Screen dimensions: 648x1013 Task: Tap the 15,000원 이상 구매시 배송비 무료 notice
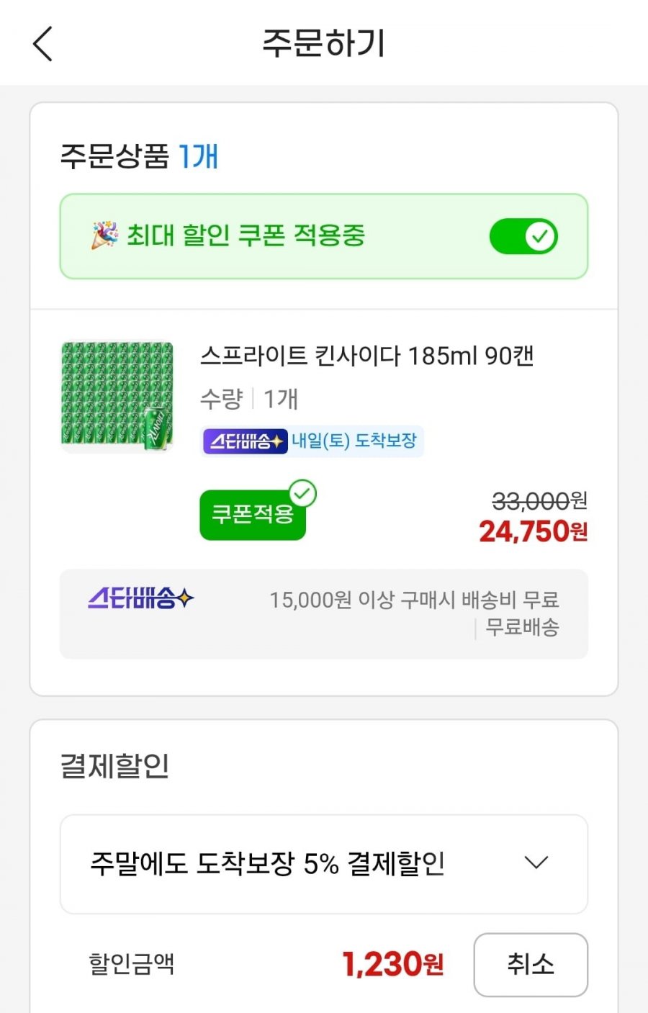click(414, 599)
